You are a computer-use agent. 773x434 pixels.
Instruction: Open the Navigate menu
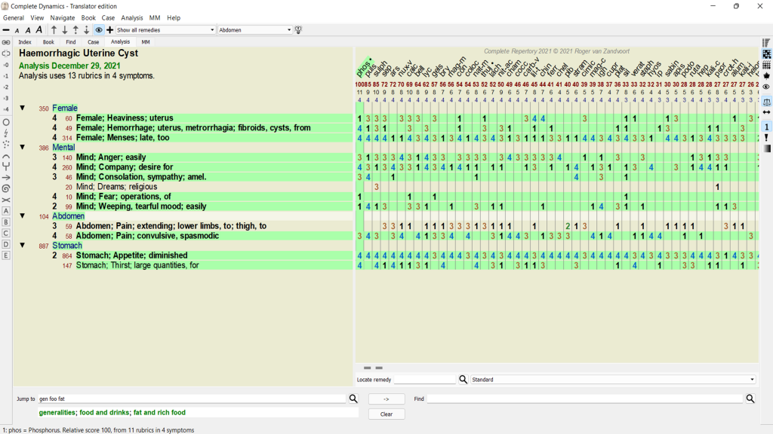(62, 18)
